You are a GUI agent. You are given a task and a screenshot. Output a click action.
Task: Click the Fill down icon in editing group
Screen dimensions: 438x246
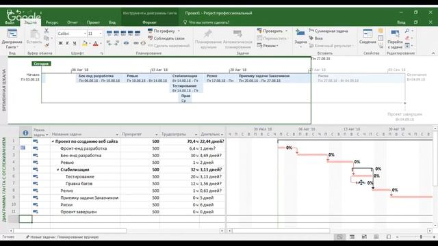[407, 45]
